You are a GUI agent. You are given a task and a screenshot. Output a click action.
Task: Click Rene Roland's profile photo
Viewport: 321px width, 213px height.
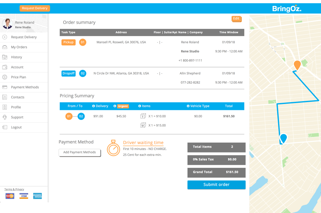(7, 24)
